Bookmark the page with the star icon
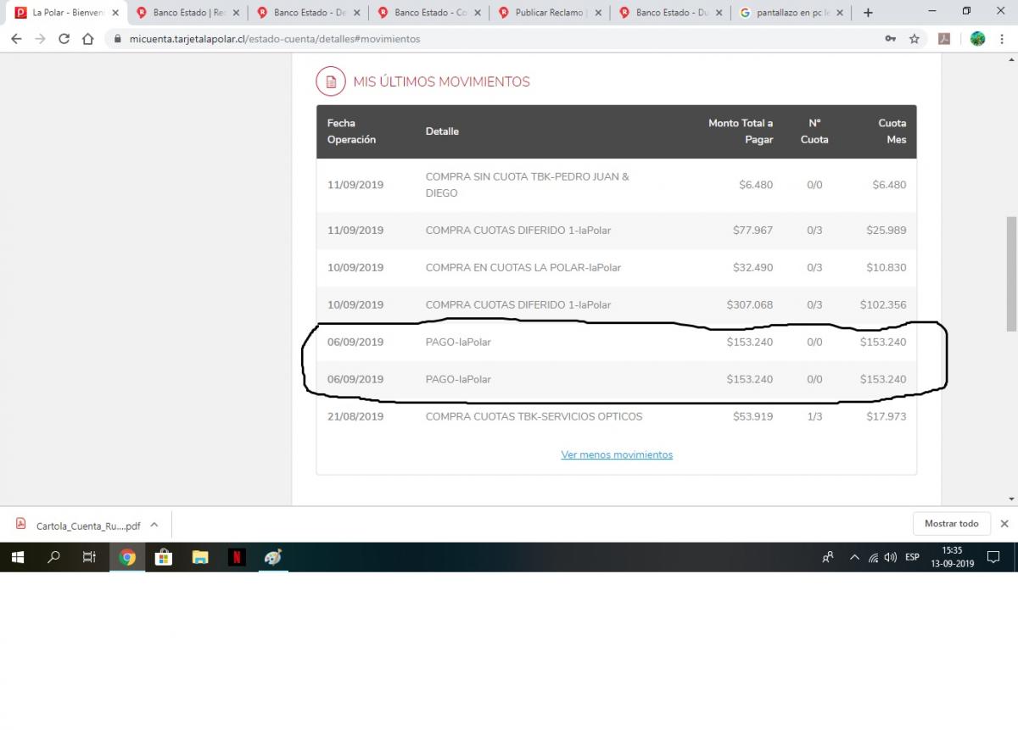 tap(914, 39)
